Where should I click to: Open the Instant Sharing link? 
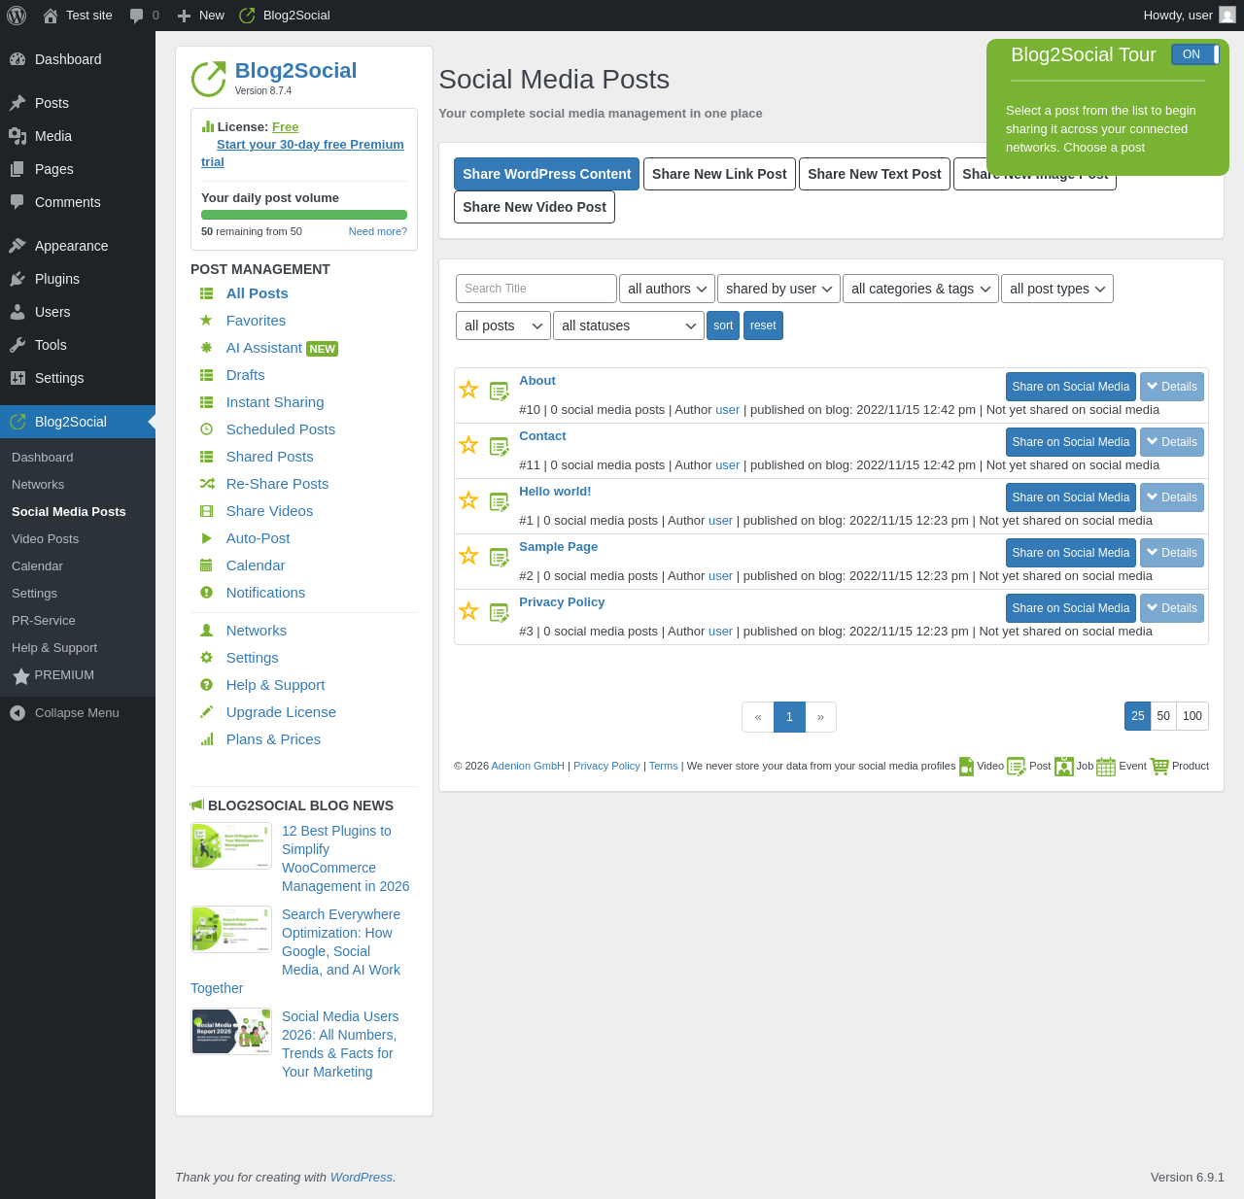(x=275, y=402)
